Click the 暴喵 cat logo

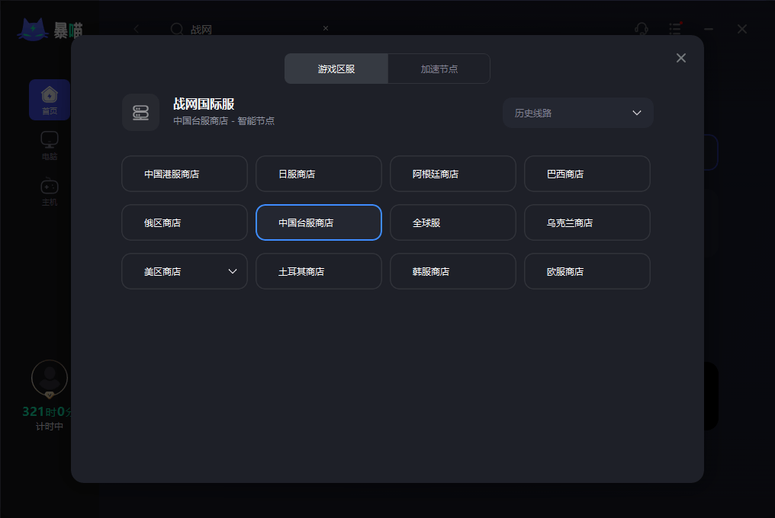pos(34,28)
